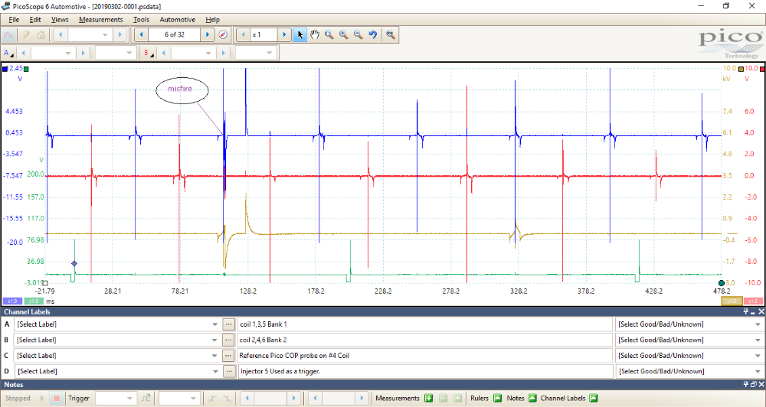Screen dimensions: 766x407
Task: Click the zoom to full view icon
Action: (391, 34)
